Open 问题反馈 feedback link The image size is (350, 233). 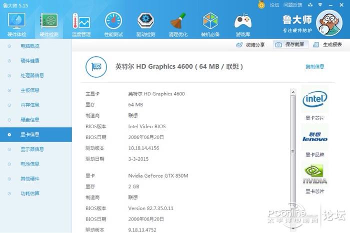pos(292,5)
